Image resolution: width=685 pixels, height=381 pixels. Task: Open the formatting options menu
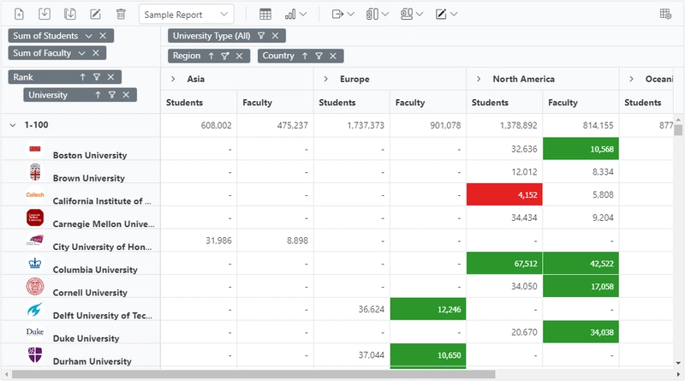click(446, 15)
